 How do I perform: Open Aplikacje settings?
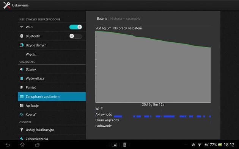pos(52,106)
